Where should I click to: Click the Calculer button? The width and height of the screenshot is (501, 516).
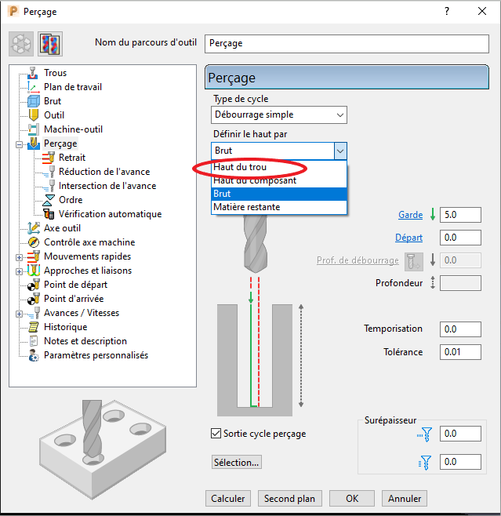(228, 499)
